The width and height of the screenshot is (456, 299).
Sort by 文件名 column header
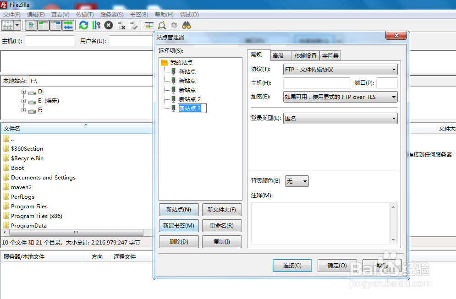(77, 128)
